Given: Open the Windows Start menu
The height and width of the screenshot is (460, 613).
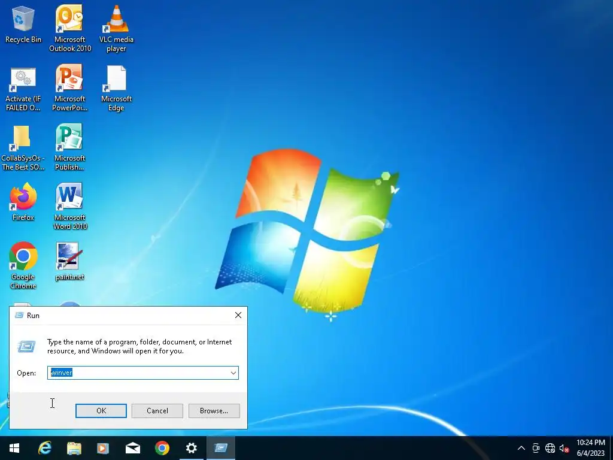Looking at the screenshot, I should coord(14,448).
